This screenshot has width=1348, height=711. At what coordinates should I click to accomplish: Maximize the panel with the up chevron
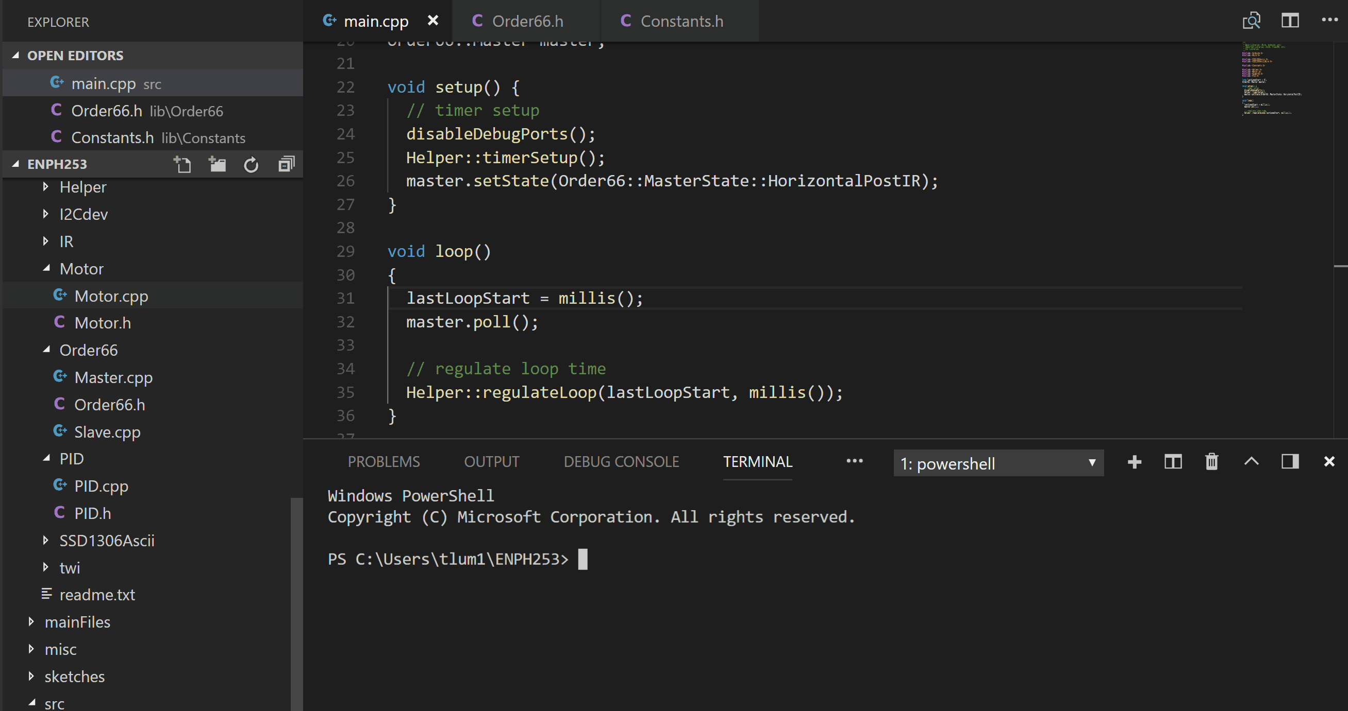click(1251, 461)
